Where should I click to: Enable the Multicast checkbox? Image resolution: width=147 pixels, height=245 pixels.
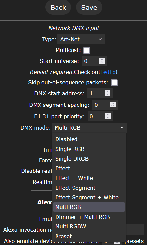(x=87, y=50)
